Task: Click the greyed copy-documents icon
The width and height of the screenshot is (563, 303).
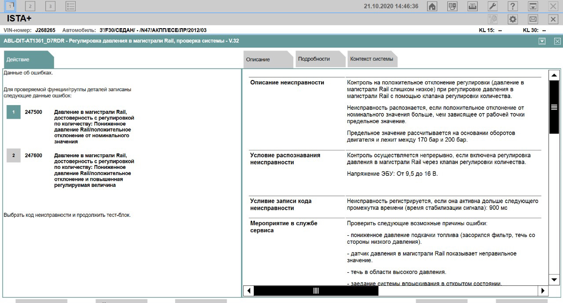Action: coord(493,19)
